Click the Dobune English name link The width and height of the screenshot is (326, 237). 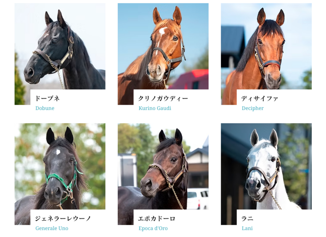tap(45, 108)
